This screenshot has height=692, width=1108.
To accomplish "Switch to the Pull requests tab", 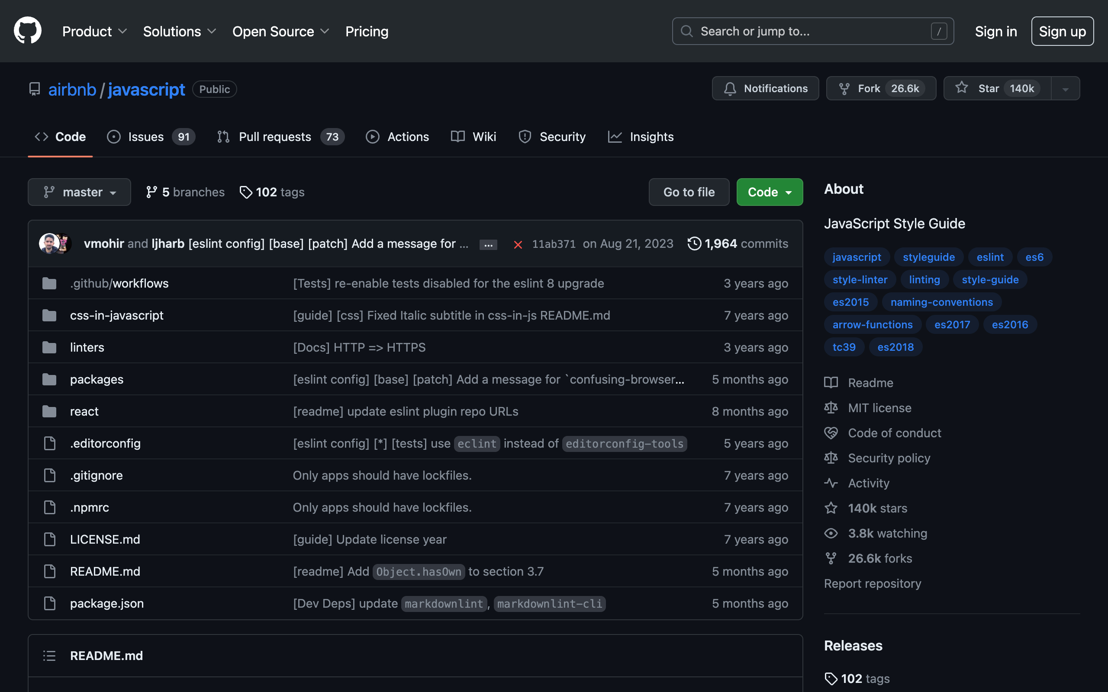I will [280, 137].
